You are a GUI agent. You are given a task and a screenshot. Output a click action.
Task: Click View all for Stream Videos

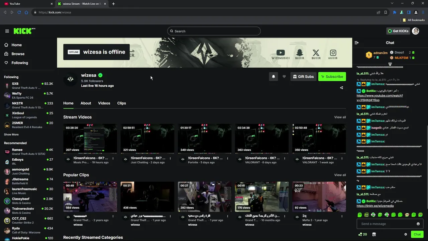coord(340,117)
